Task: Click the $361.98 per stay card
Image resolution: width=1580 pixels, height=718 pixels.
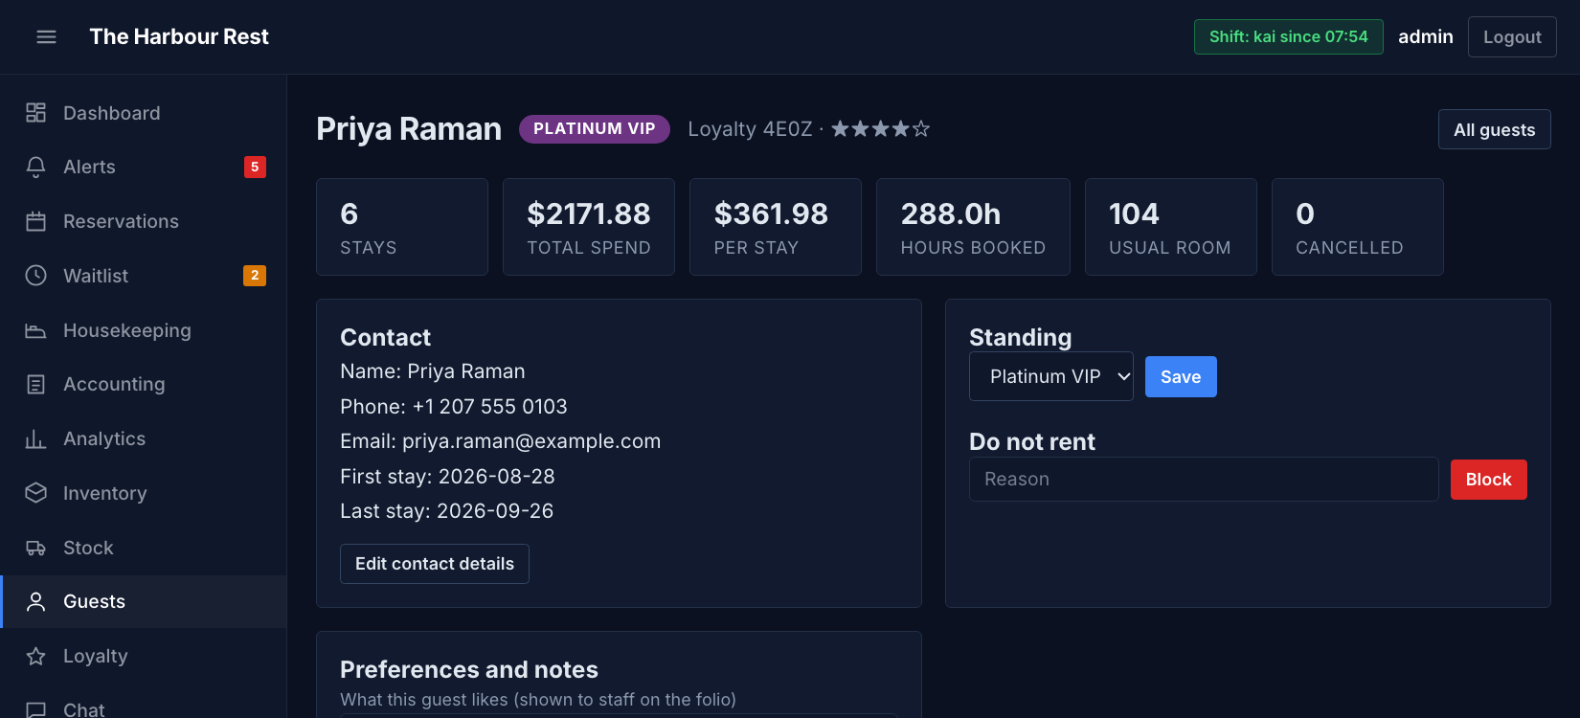Action: (776, 227)
